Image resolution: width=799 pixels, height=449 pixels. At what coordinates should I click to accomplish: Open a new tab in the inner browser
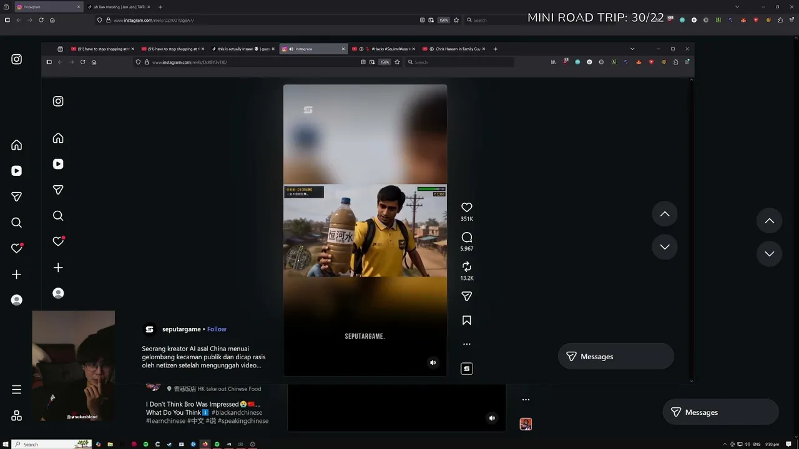(x=496, y=49)
